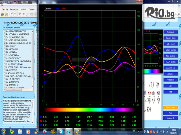Uncheck E # Microorganisms and Helminths
Screen dimensions: 181x135
click(4, 44)
